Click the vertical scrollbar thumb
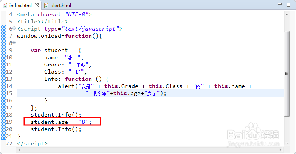Image resolution: width=296 pixels, height=154 pixels. pos(287,74)
